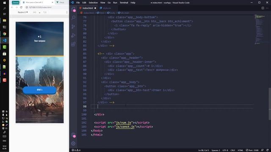The height and width of the screenshot is (152, 271).
Task: Reload the page in Chrome
Action: (21, 8)
